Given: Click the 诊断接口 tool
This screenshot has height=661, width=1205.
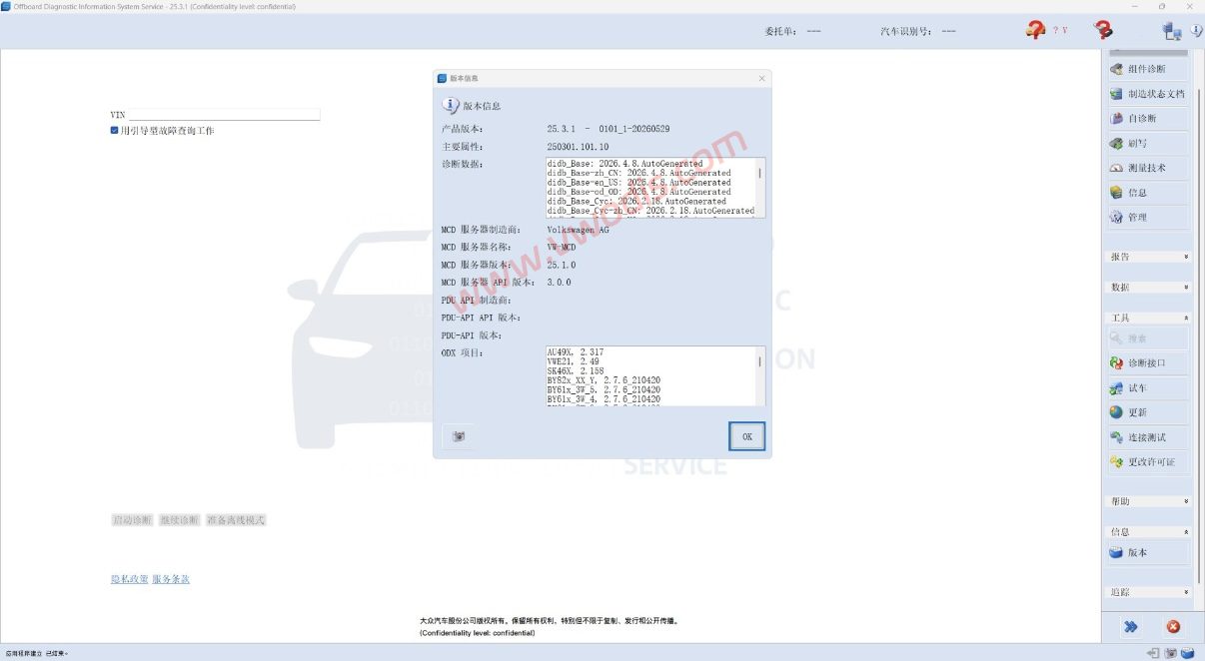Looking at the screenshot, I should coord(1148,362).
